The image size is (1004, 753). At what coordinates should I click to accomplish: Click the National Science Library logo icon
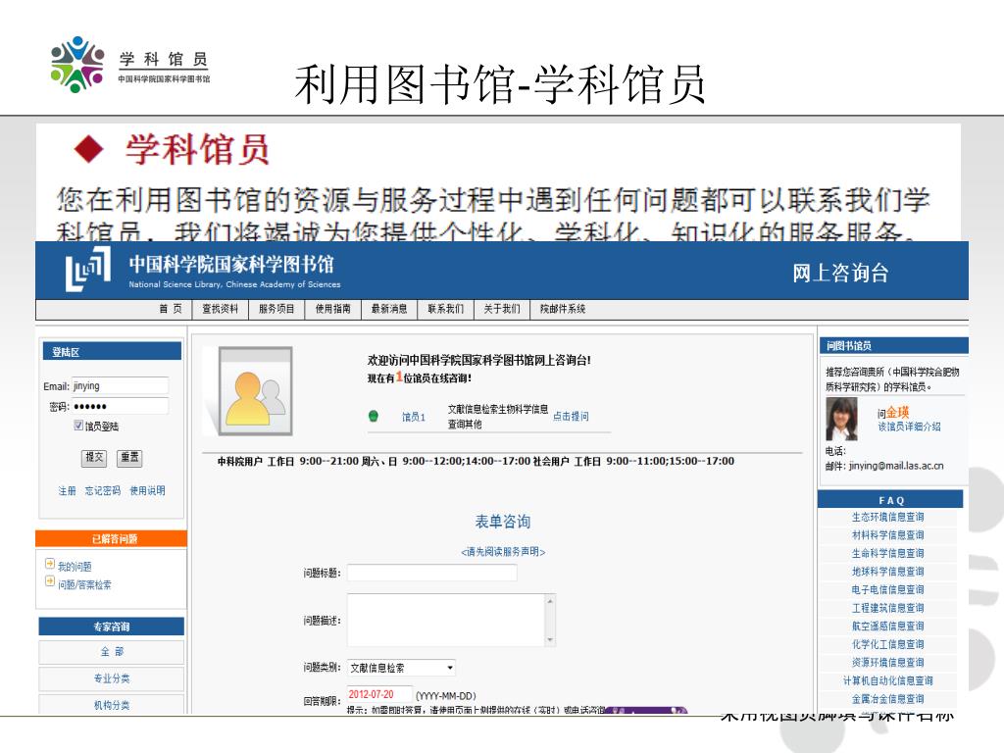(87, 269)
